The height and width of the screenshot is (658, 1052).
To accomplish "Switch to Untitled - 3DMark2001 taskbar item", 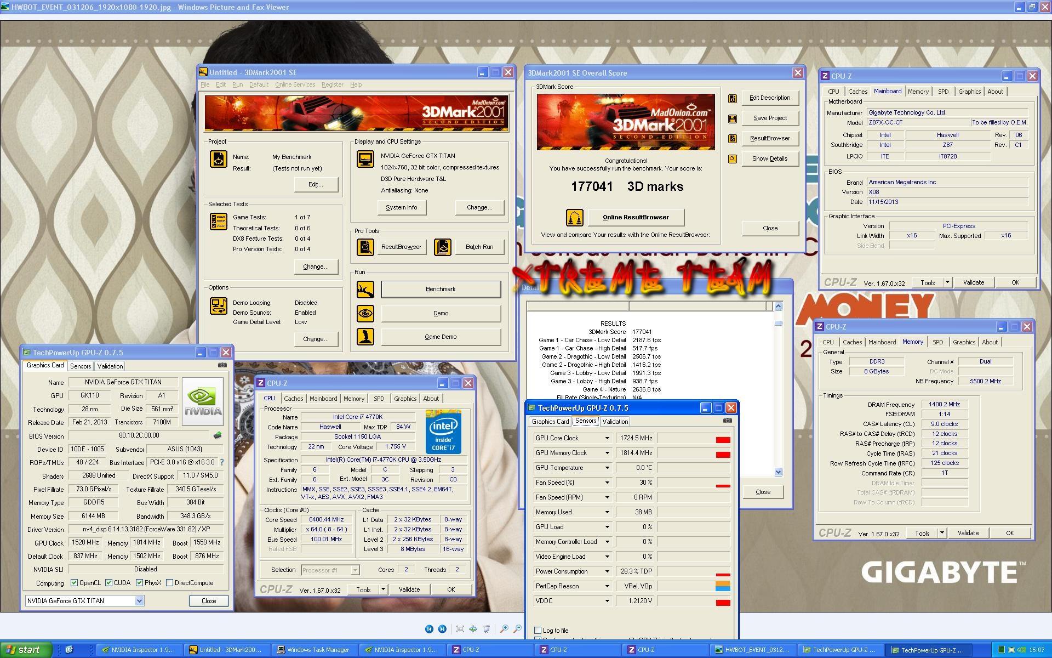I will pos(227,650).
